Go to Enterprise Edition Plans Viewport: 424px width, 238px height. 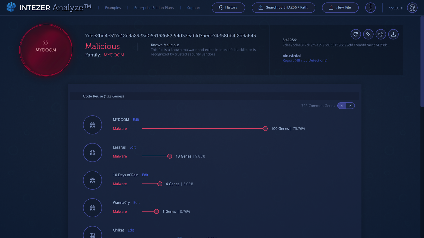coord(154,8)
